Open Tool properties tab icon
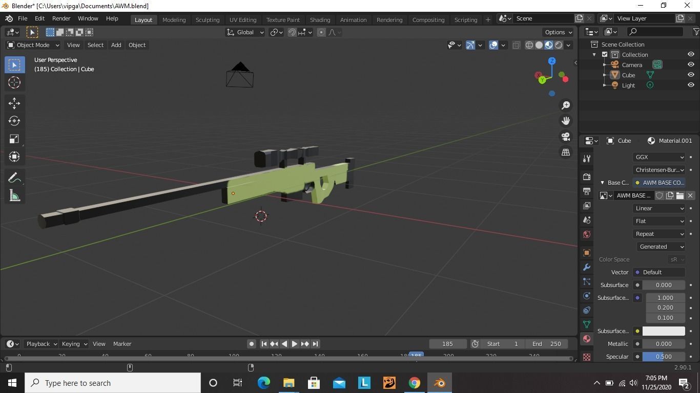This screenshot has height=393, width=700. (x=587, y=158)
